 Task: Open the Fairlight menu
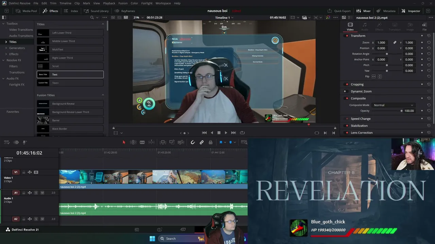tap(147, 3)
